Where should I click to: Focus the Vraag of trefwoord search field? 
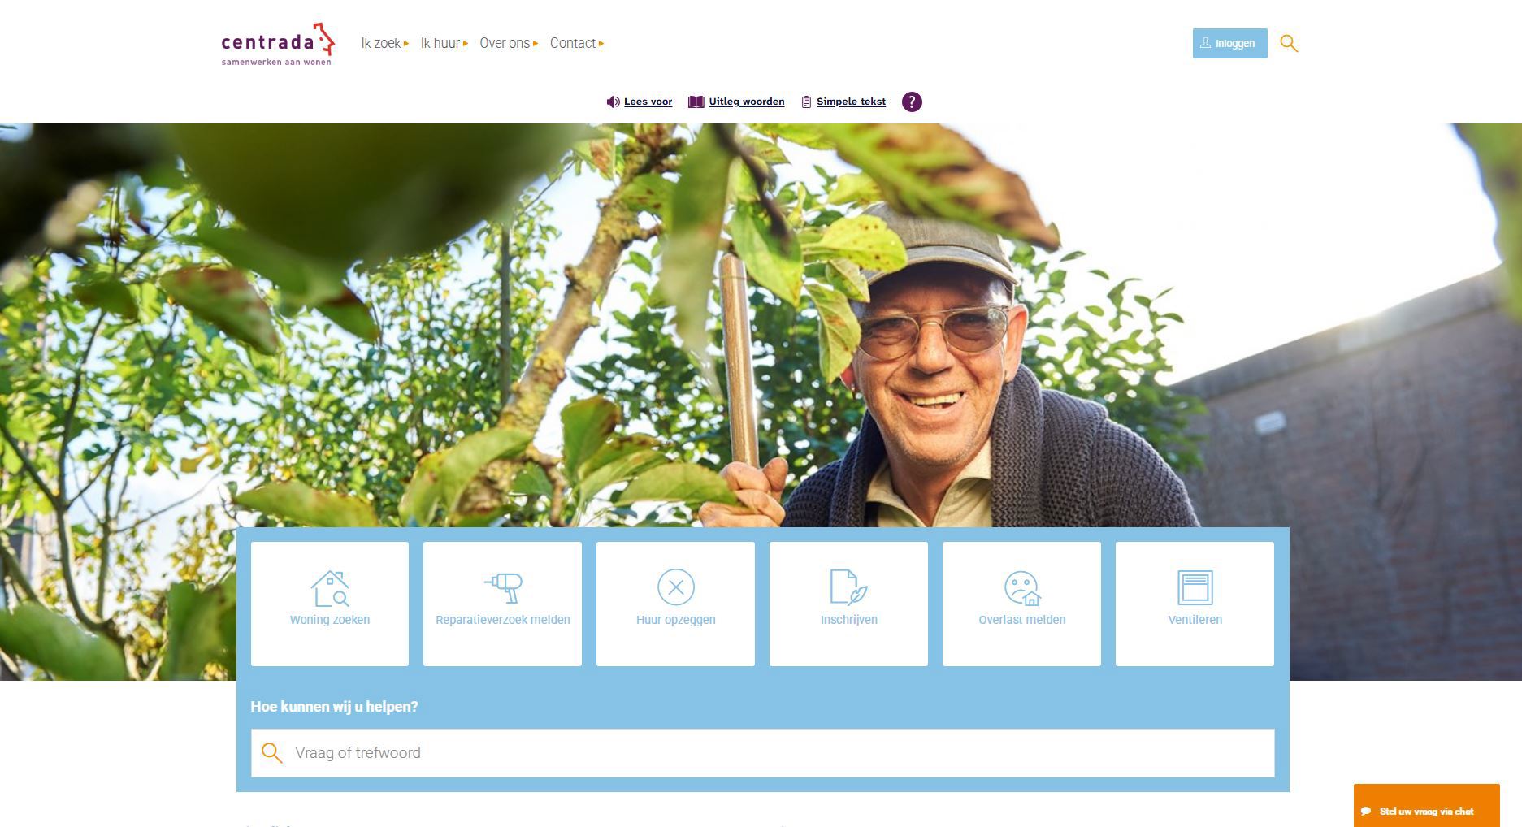(762, 753)
